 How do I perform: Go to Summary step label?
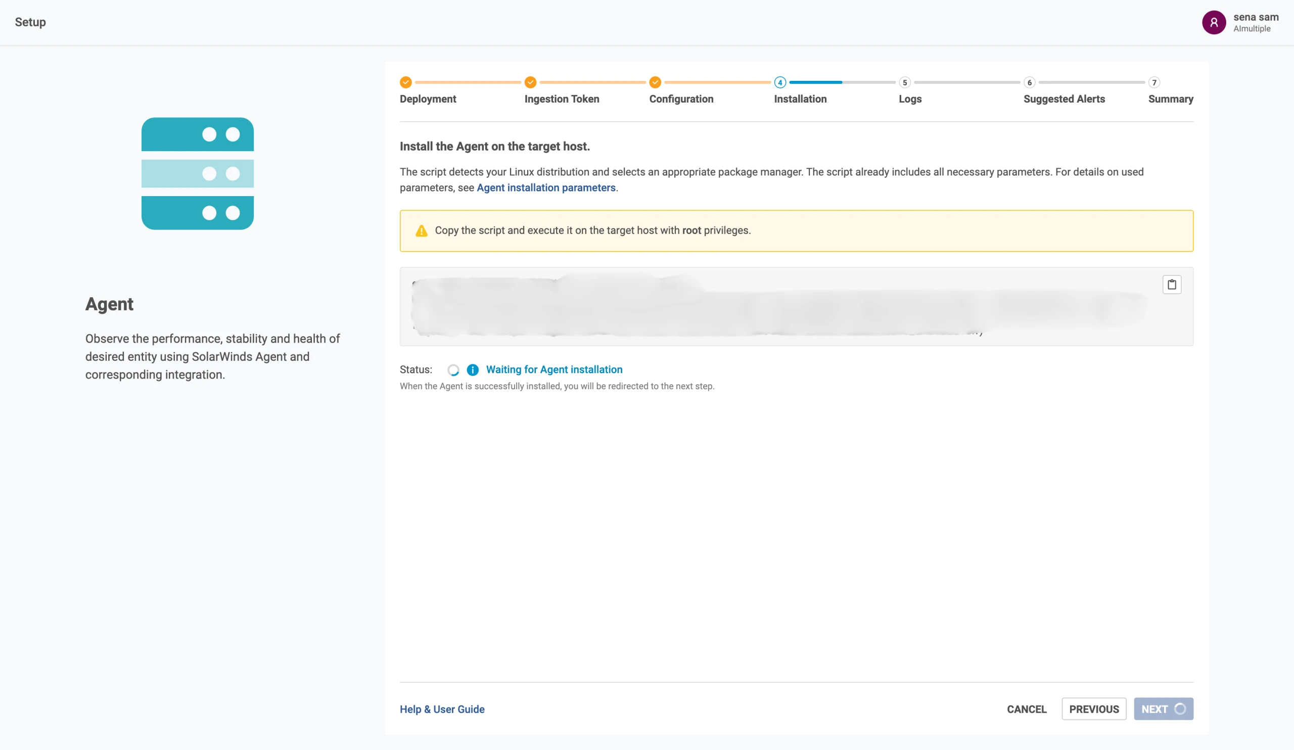tap(1171, 99)
